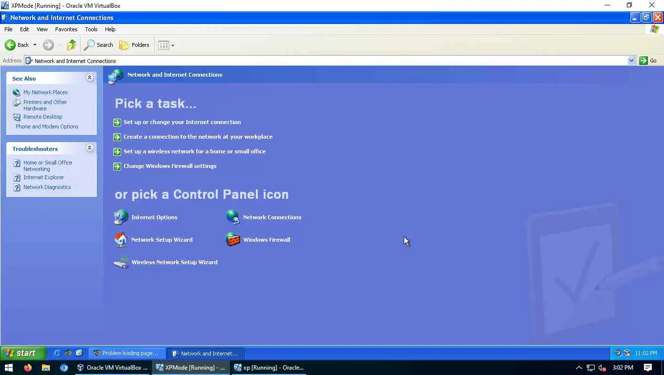Click the muted host volume tray icon
664x375 pixels.
[602, 368]
